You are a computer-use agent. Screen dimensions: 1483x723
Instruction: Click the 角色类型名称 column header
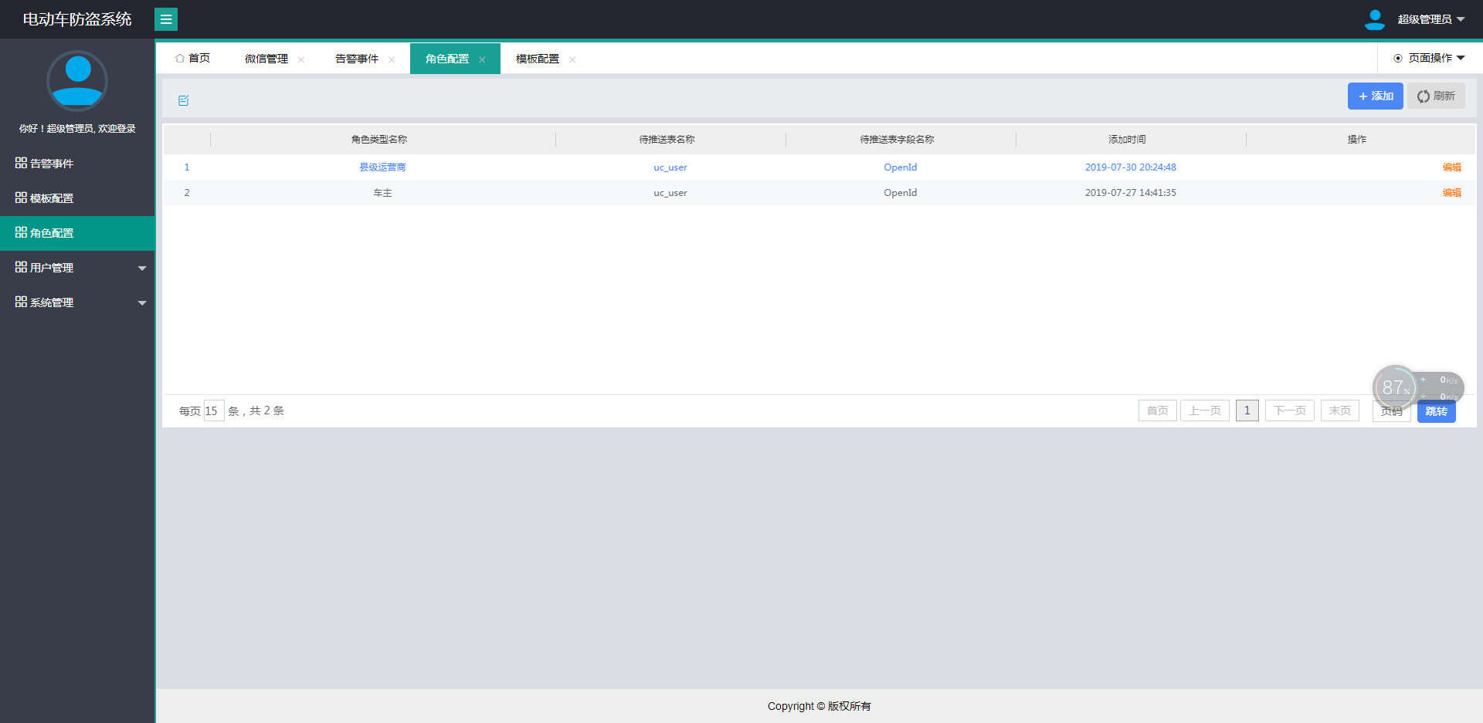[x=379, y=140]
